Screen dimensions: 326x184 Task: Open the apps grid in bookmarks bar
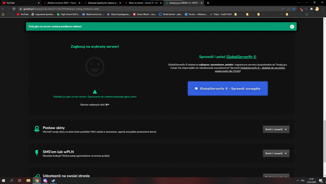tap(3, 14)
